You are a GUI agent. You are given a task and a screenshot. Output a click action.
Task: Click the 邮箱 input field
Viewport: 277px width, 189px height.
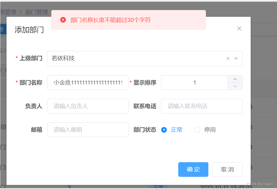pyautogui.click(x=88, y=130)
